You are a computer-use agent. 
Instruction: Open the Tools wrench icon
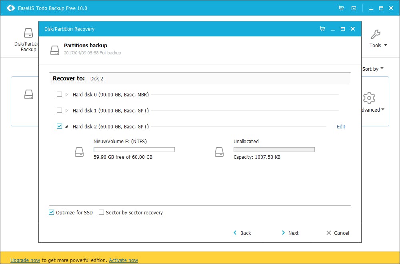click(x=376, y=34)
